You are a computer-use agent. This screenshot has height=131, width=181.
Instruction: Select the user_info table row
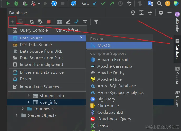click(x=47, y=102)
